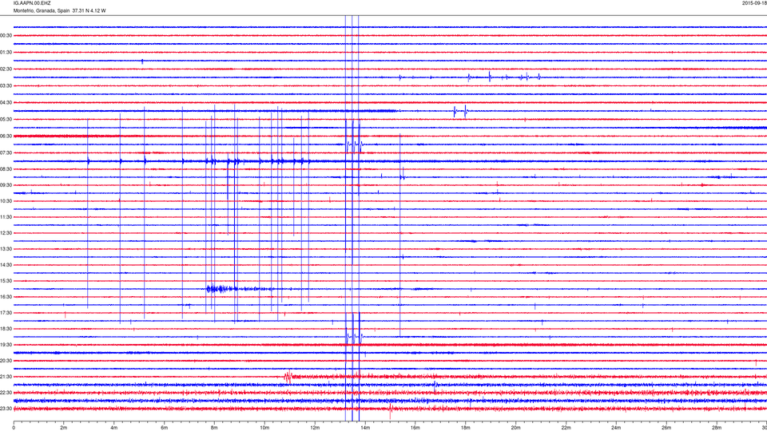The image size is (767, 431).
Task: Select the 13:30 trace label
Action: pyautogui.click(x=6, y=249)
